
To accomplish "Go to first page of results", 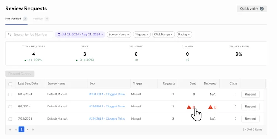I will 10,129.
